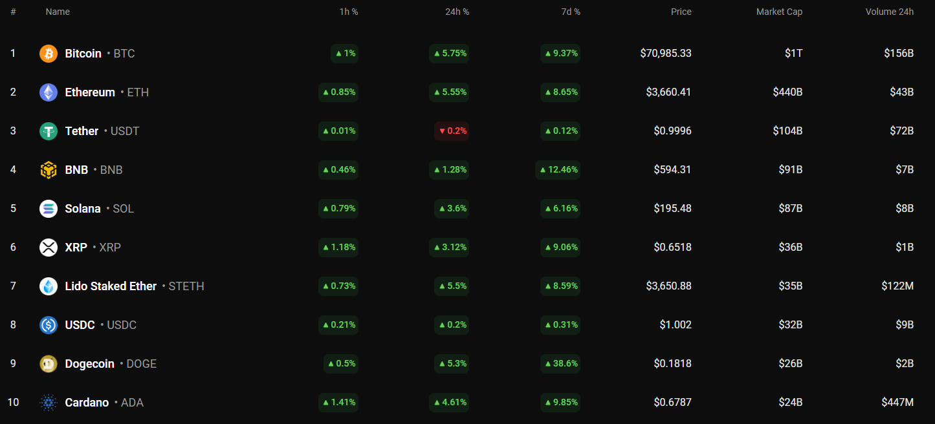Click the Lido Staked Ether logo icon
The height and width of the screenshot is (424, 935).
[x=49, y=286]
